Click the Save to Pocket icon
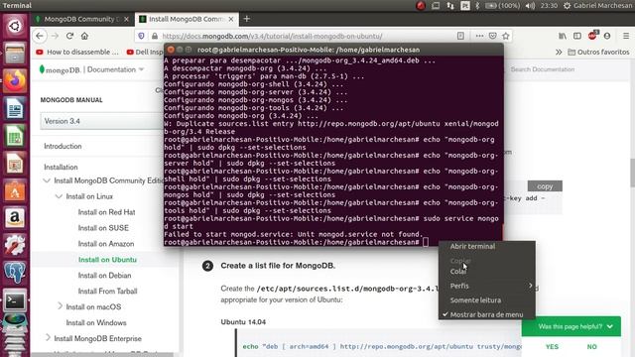Viewport: 635px width, 357px height. pos(492,36)
